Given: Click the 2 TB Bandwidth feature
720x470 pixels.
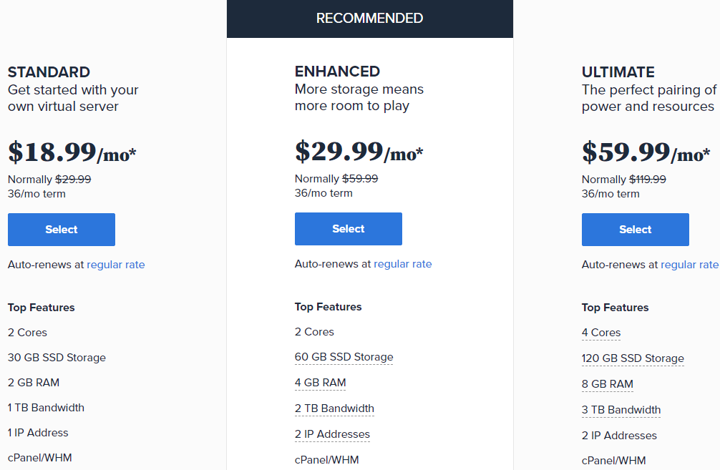Looking at the screenshot, I should pos(334,408).
